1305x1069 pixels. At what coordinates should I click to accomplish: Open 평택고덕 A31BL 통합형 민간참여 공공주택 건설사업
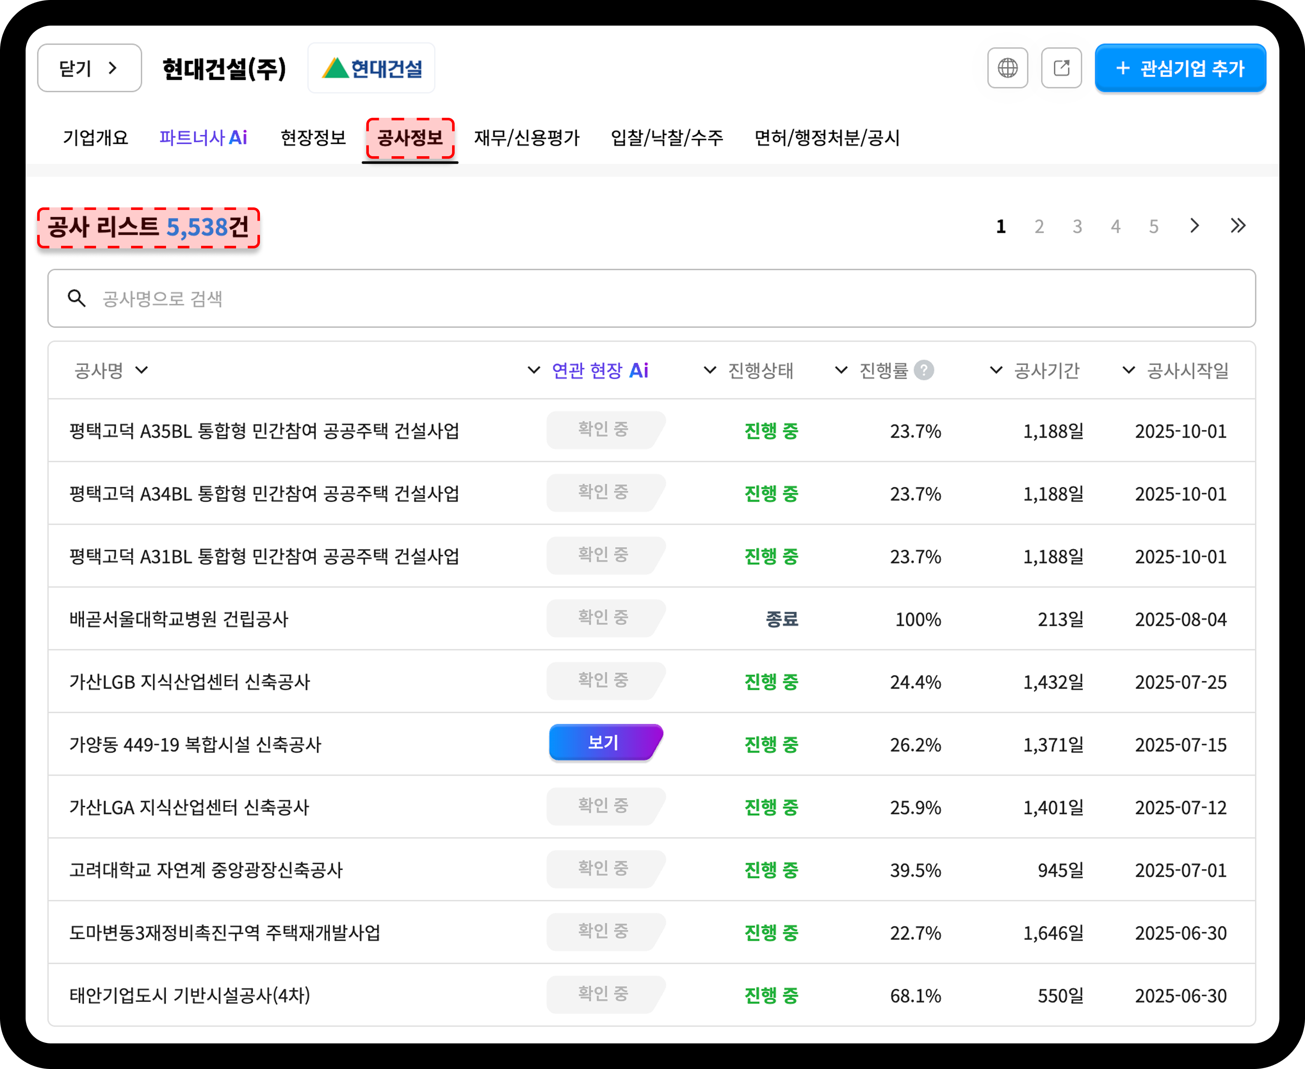click(x=264, y=556)
